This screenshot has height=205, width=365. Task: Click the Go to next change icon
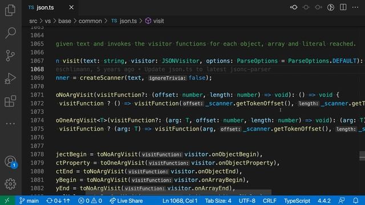tap(318, 7)
